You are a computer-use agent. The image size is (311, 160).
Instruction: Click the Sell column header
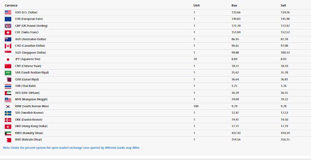pos(283,6)
